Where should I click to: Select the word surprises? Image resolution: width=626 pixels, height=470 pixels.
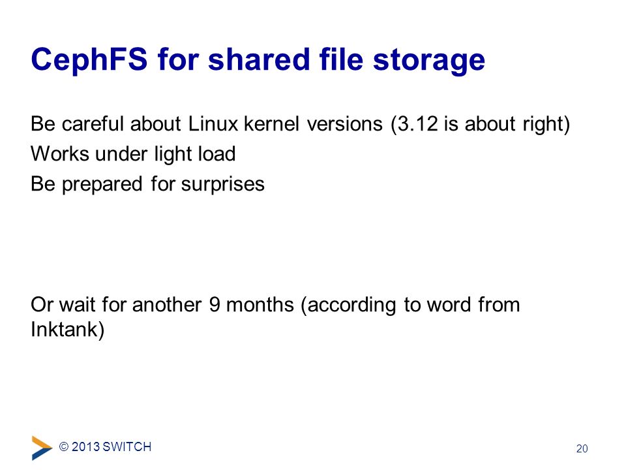point(223,184)
